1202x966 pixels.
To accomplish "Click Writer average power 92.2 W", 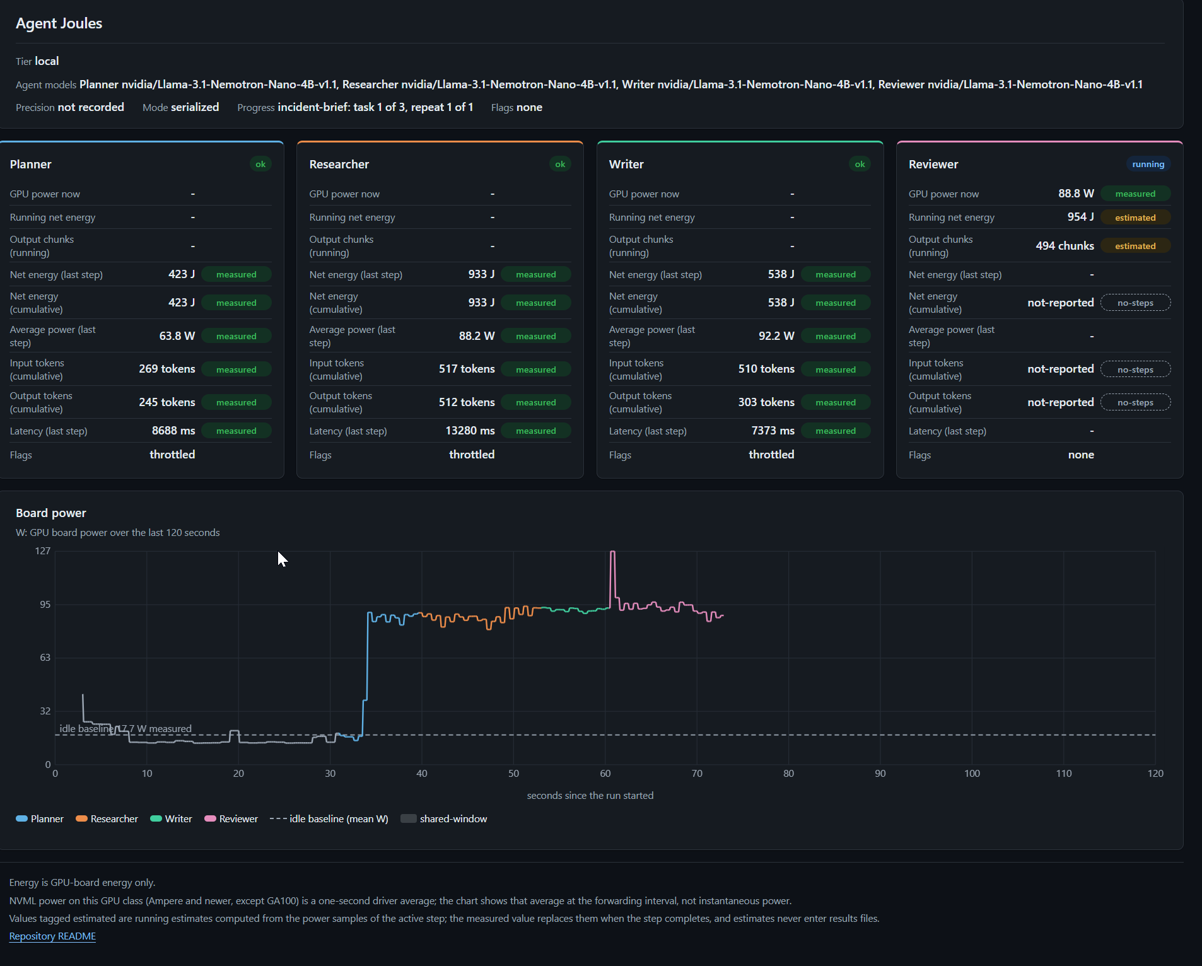I will point(776,336).
